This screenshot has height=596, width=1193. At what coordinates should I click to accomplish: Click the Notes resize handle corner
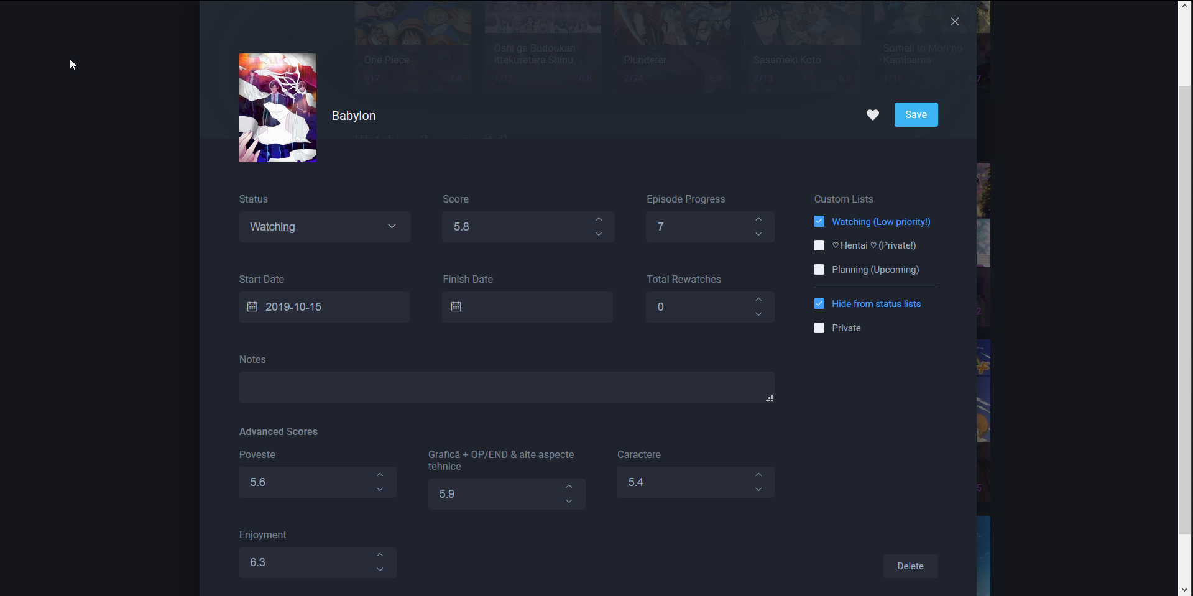pyautogui.click(x=770, y=398)
